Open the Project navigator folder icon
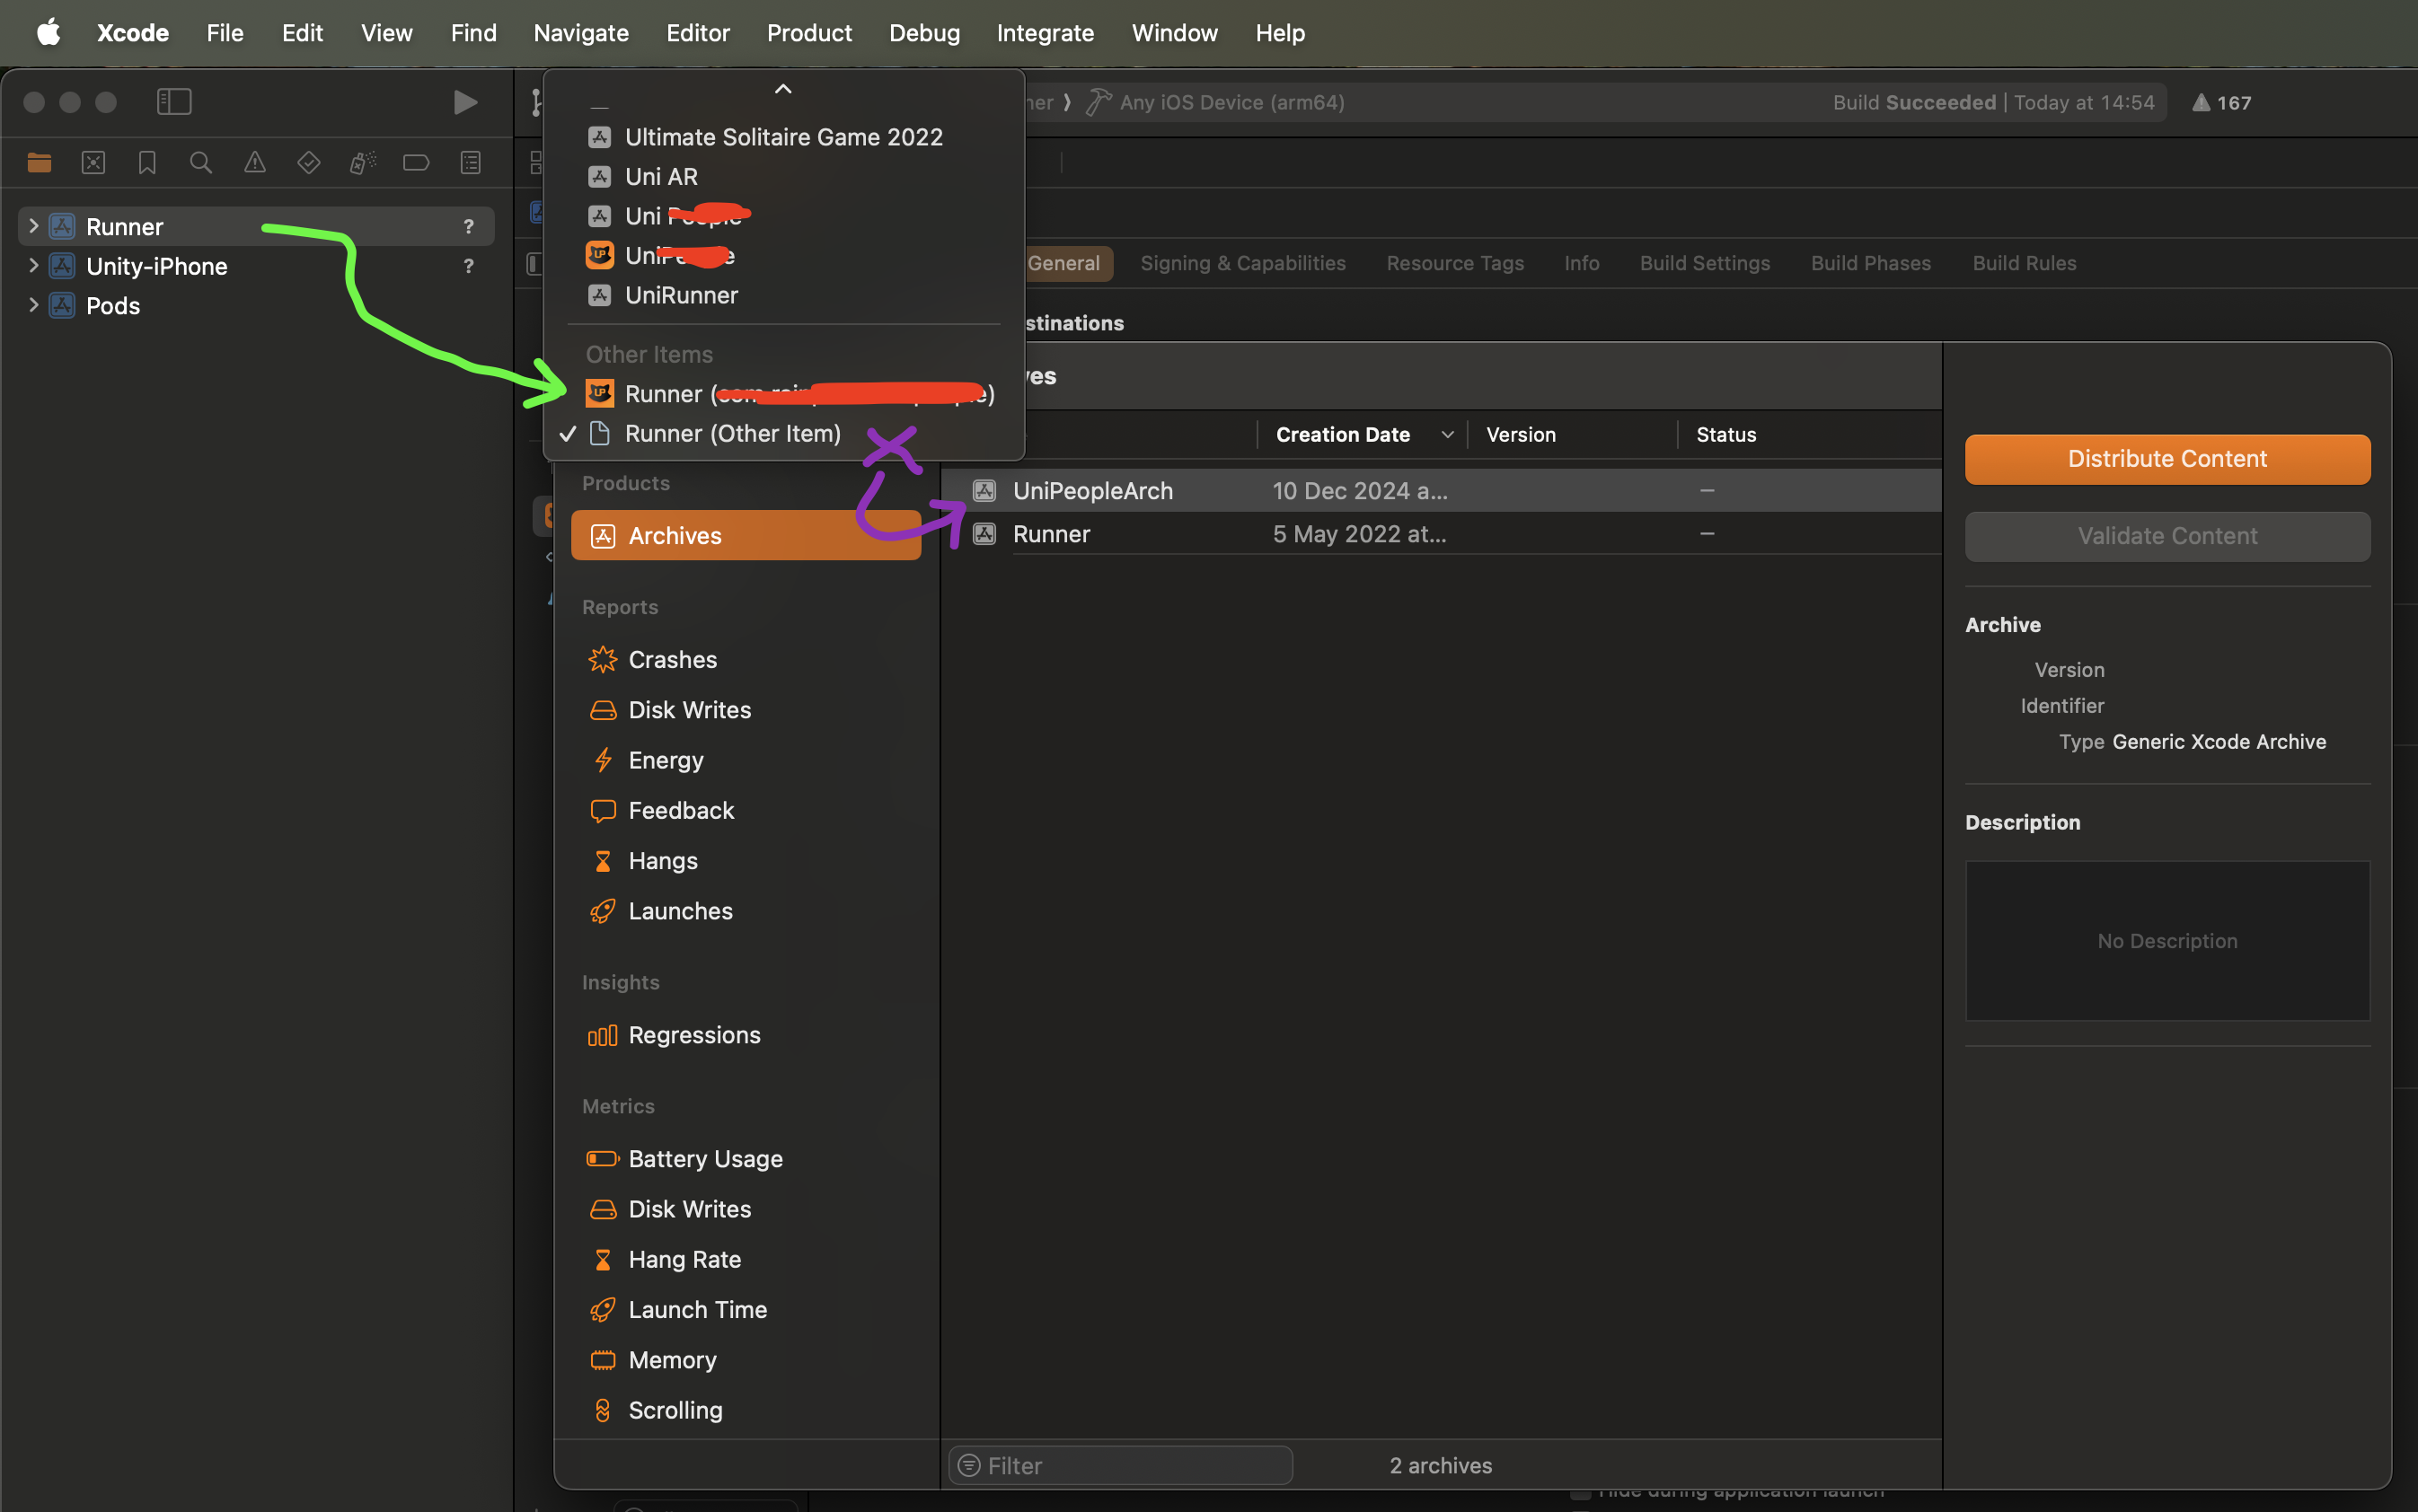Image resolution: width=2418 pixels, height=1512 pixels. pos(39,162)
